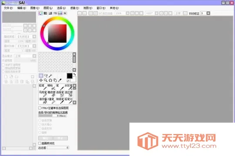Viewport: 235px width, 156px height.
Task: Open the 画纸质感 dropdown
Action: [x=34, y=36]
